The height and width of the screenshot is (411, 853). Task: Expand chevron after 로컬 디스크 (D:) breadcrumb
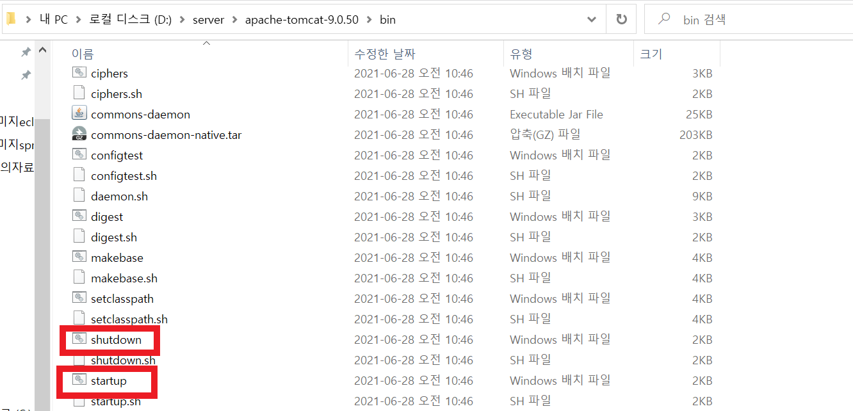coord(182,19)
